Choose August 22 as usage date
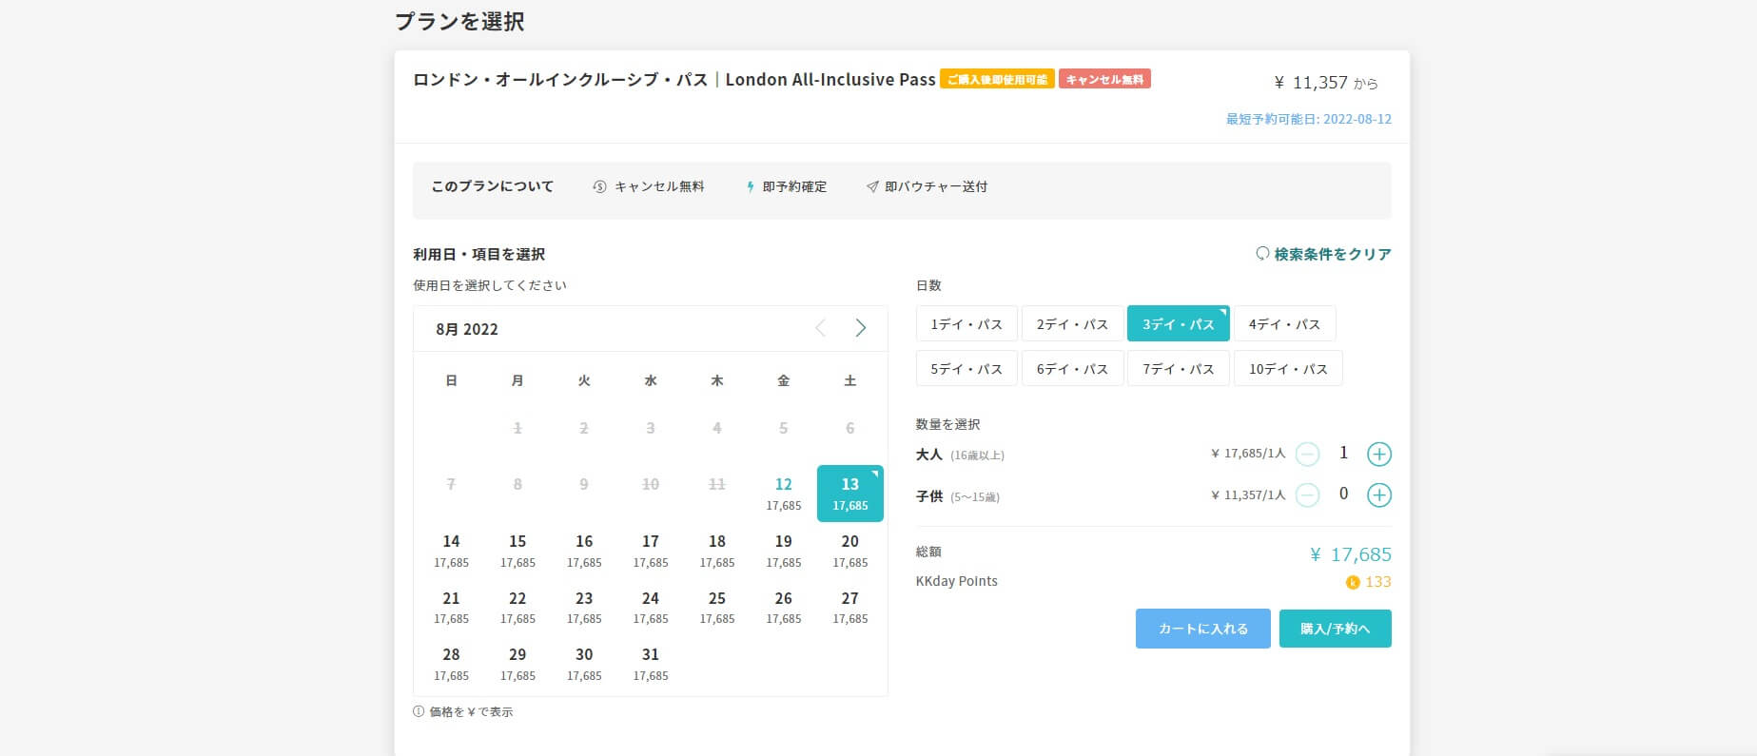Viewport: 1757px width, 756px height. pyautogui.click(x=517, y=607)
